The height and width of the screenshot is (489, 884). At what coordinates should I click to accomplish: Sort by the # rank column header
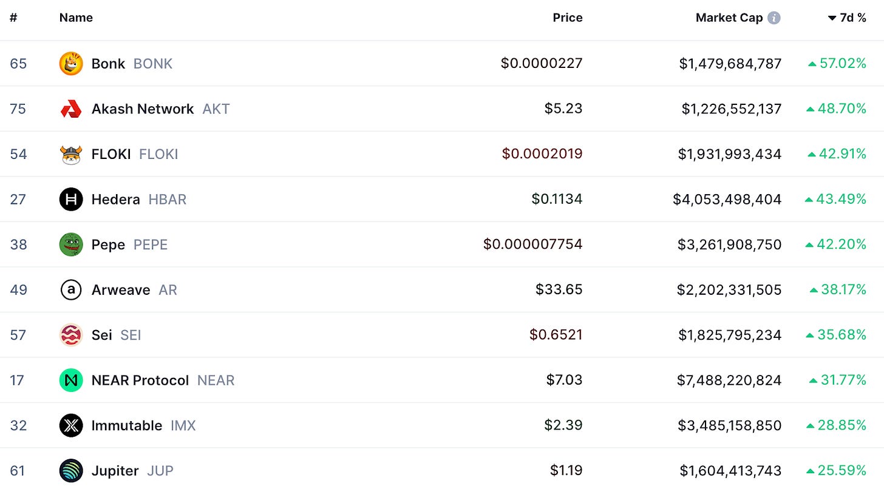pyautogui.click(x=13, y=18)
